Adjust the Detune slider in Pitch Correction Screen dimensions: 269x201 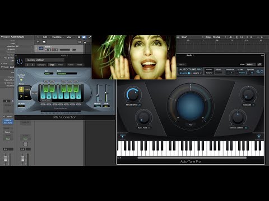[106, 93]
